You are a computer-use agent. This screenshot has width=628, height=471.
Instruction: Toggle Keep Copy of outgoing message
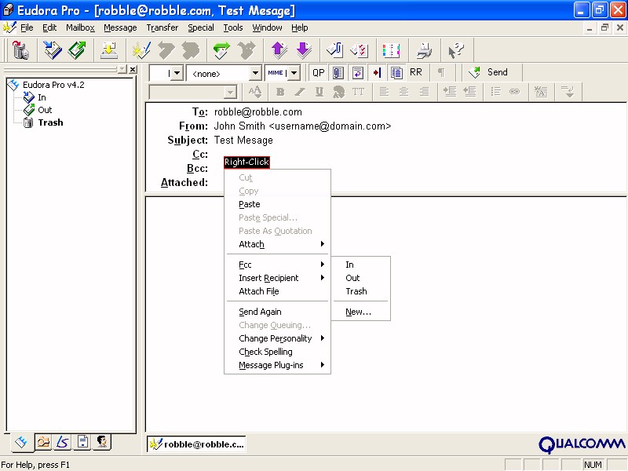[x=396, y=72]
